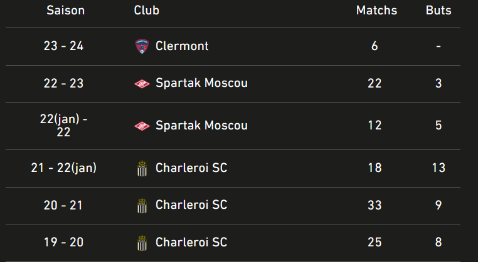Click the Clermont club crest icon
Image resolution: width=478 pixels, height=262 pixels.
(142, 46)
